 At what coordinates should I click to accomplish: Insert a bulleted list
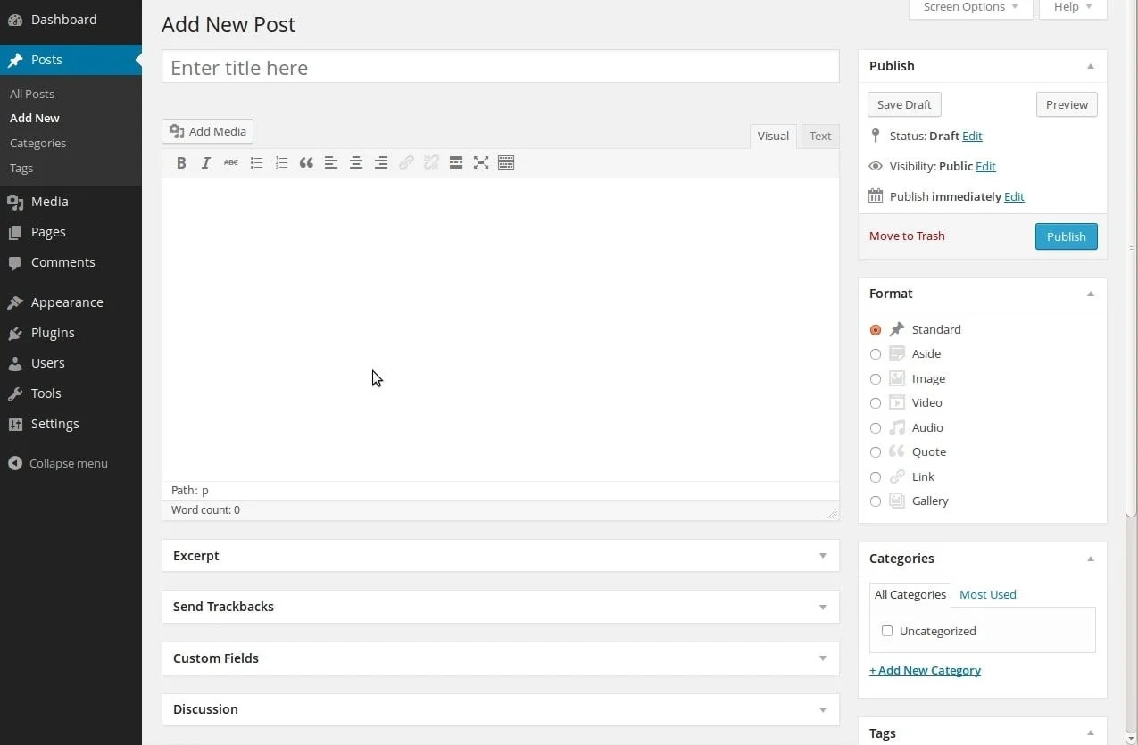(x=256, y=162)
